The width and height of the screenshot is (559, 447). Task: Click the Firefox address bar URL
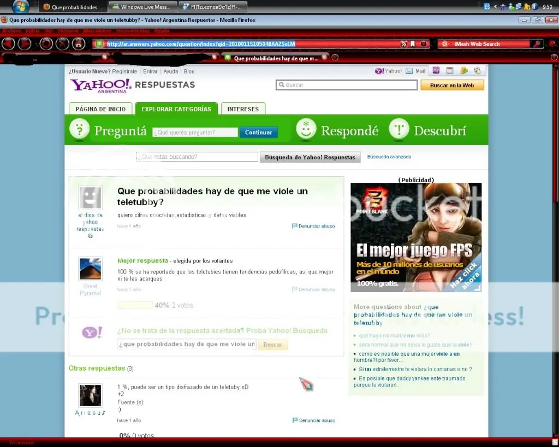246,44
